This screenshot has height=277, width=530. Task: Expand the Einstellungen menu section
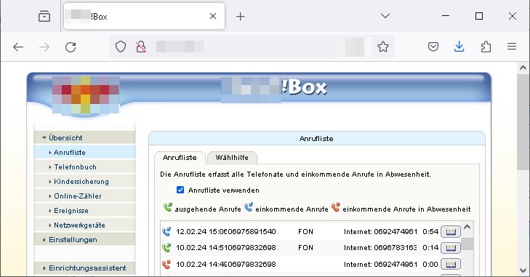pos(84,239)
